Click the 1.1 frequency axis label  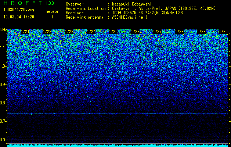[x=3, y=48]
